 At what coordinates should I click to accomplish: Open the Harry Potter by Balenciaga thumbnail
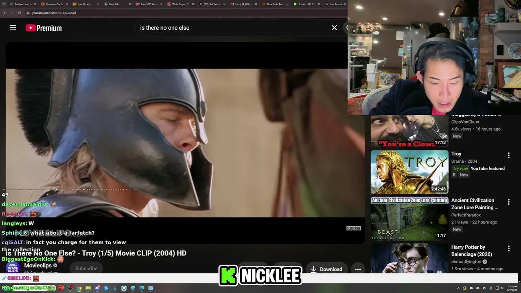click(409, 259)
